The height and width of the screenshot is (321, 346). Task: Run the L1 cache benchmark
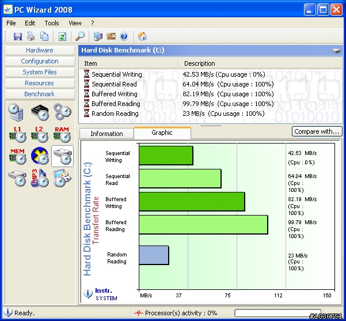point(18,134)
